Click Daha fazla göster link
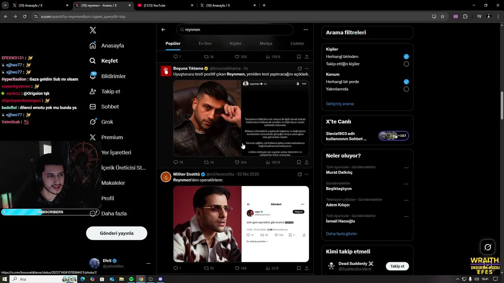The width and height of the screenshot is (504, 283). pyautogui.click(x=342, y=233)
